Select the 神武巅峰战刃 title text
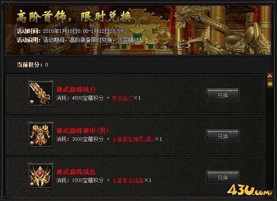This screenshot has width=277, height=201. point(76,89)
